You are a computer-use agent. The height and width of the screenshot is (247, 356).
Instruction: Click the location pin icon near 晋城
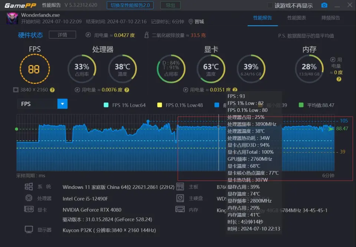point(191,21)
